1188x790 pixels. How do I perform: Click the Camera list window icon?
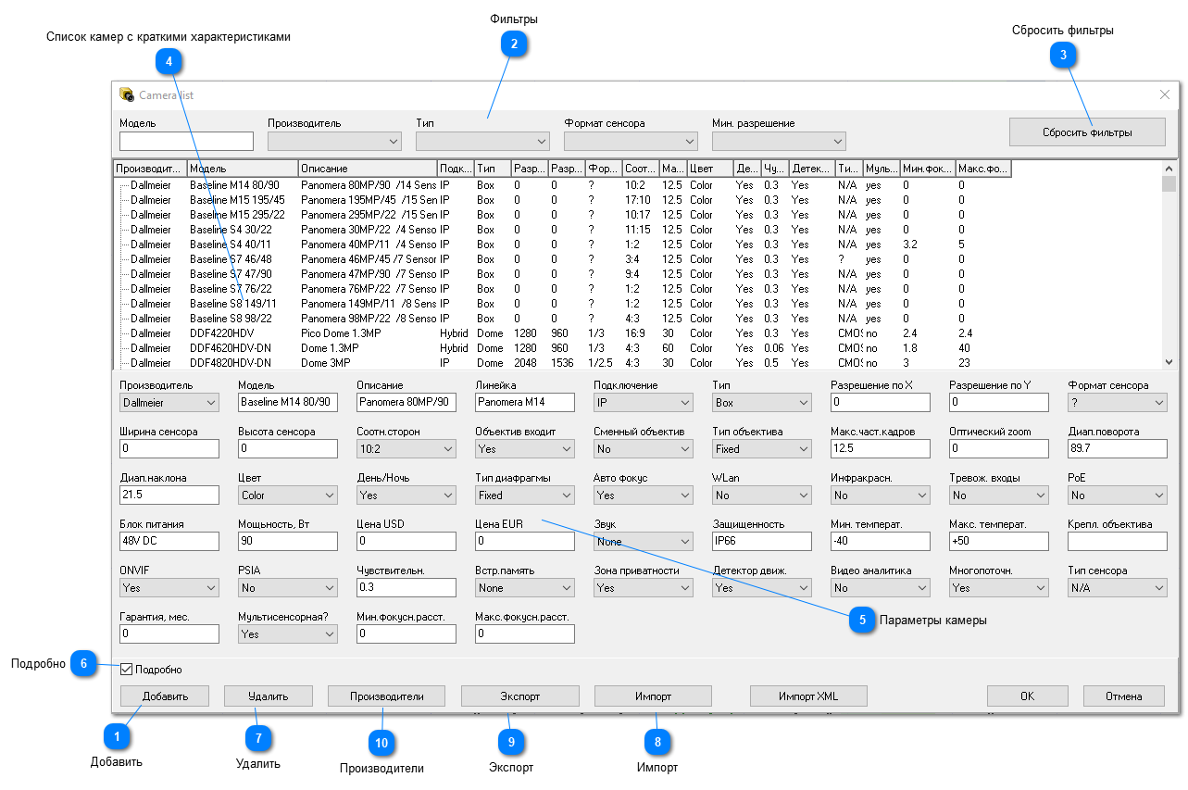(x=127, y=94)
